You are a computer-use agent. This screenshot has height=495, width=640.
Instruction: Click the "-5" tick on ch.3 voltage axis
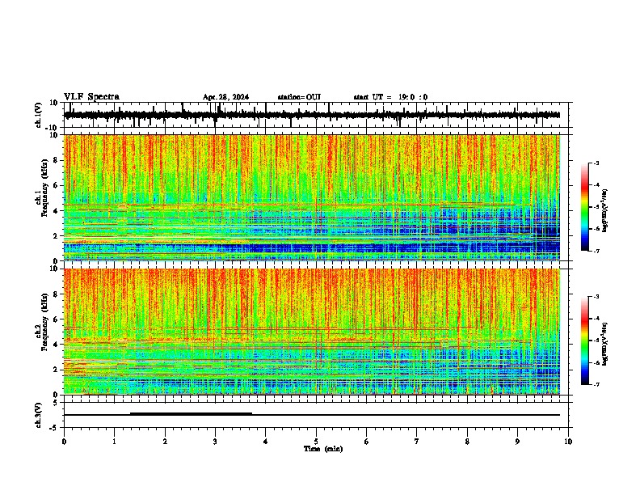54,427
